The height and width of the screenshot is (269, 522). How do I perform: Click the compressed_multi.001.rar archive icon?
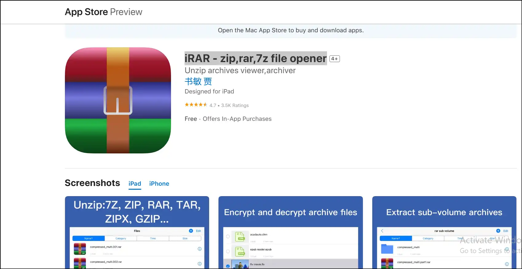click(x=80, y=249)
